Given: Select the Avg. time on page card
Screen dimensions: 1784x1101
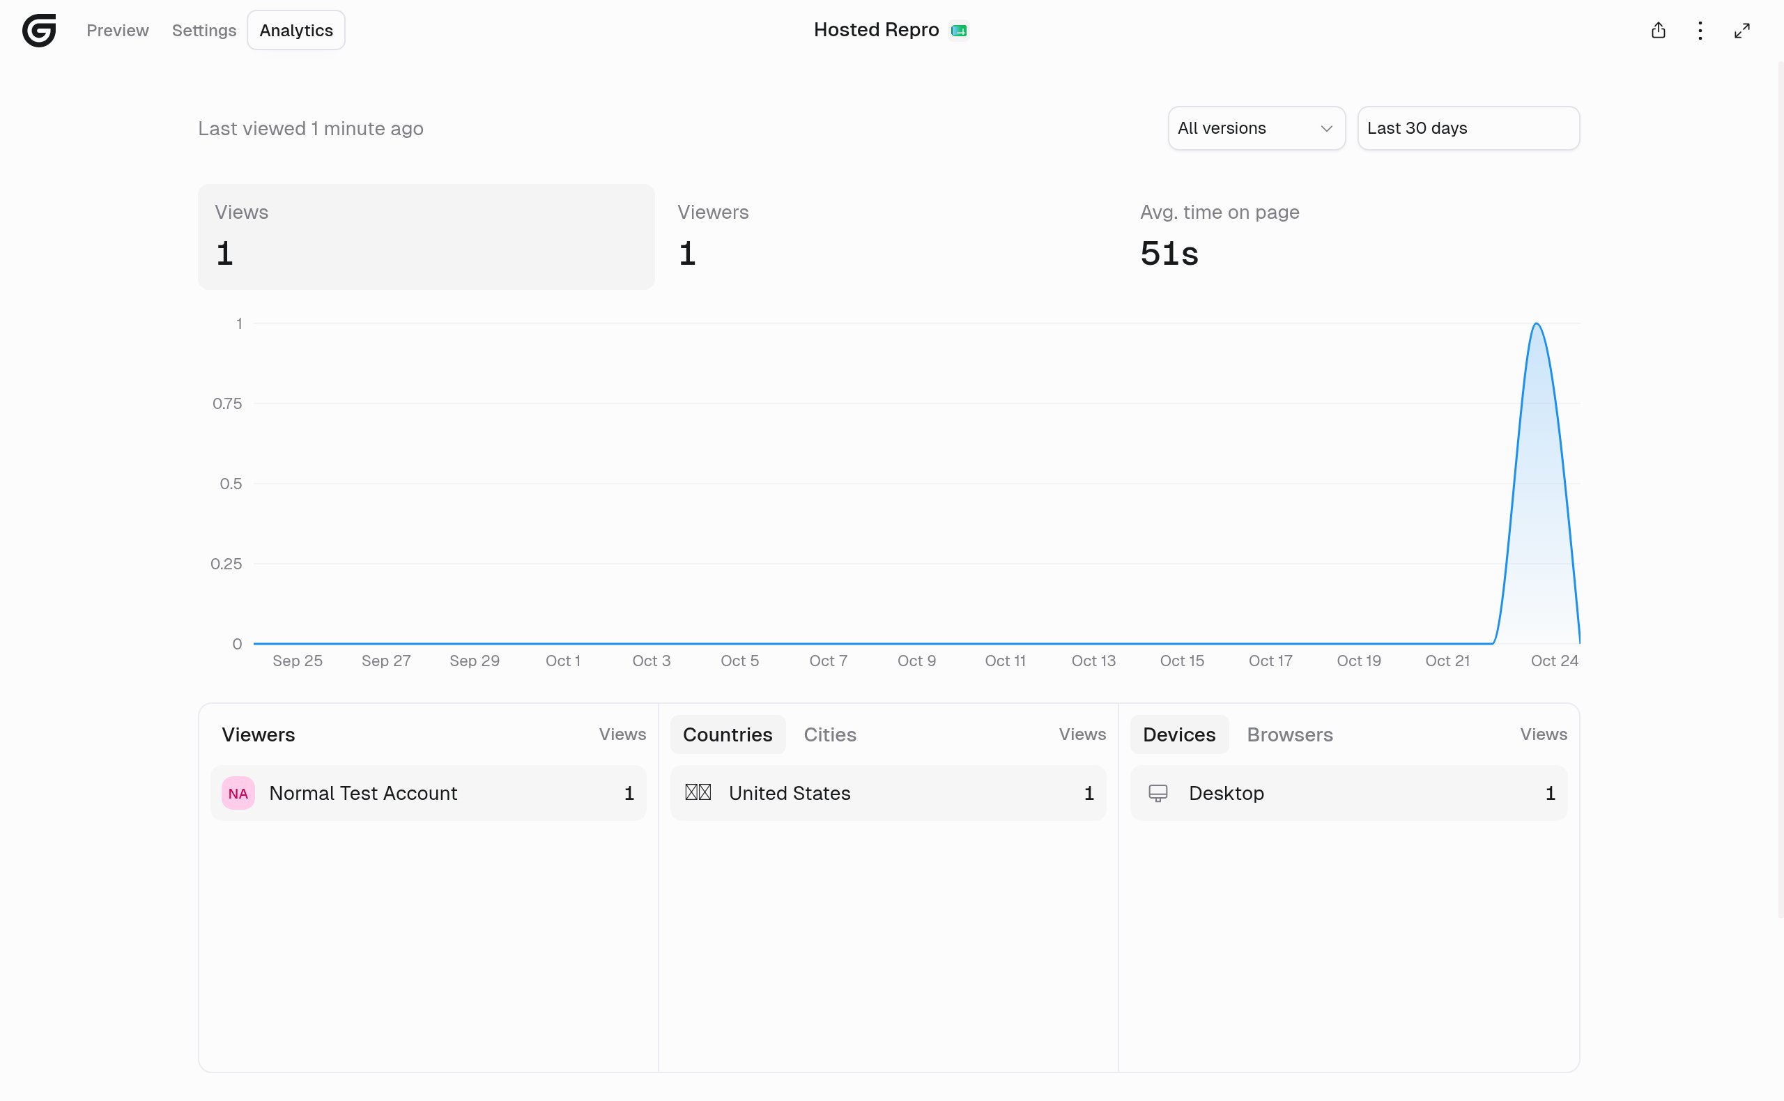Looking at the screenshot, I should tap(1351, 237).
